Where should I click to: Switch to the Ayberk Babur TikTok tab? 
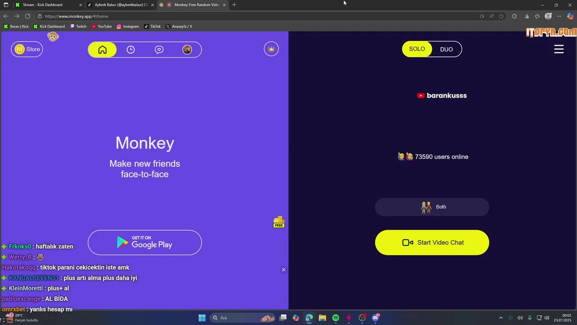[x=121, y=5]
